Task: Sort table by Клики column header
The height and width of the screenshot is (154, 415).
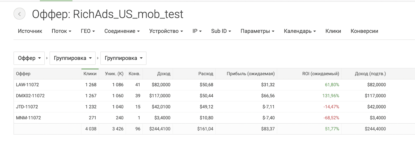Action: 90,74
